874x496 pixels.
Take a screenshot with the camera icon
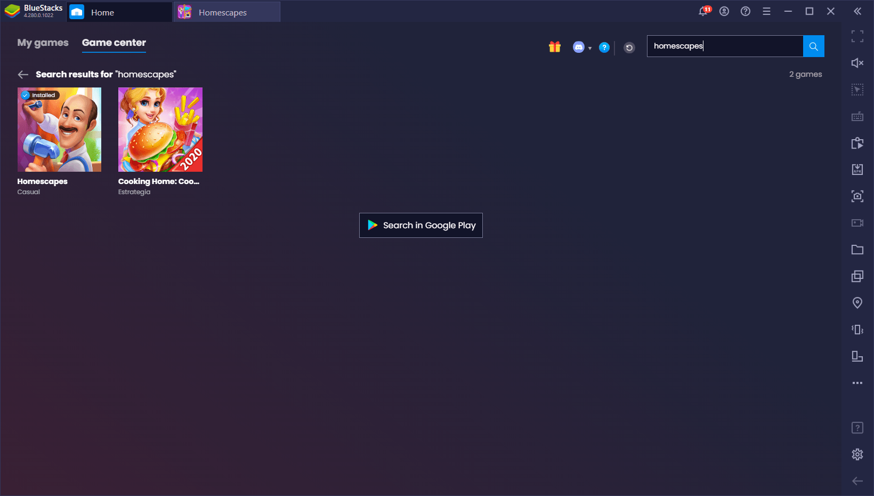[x=857, y=196]
